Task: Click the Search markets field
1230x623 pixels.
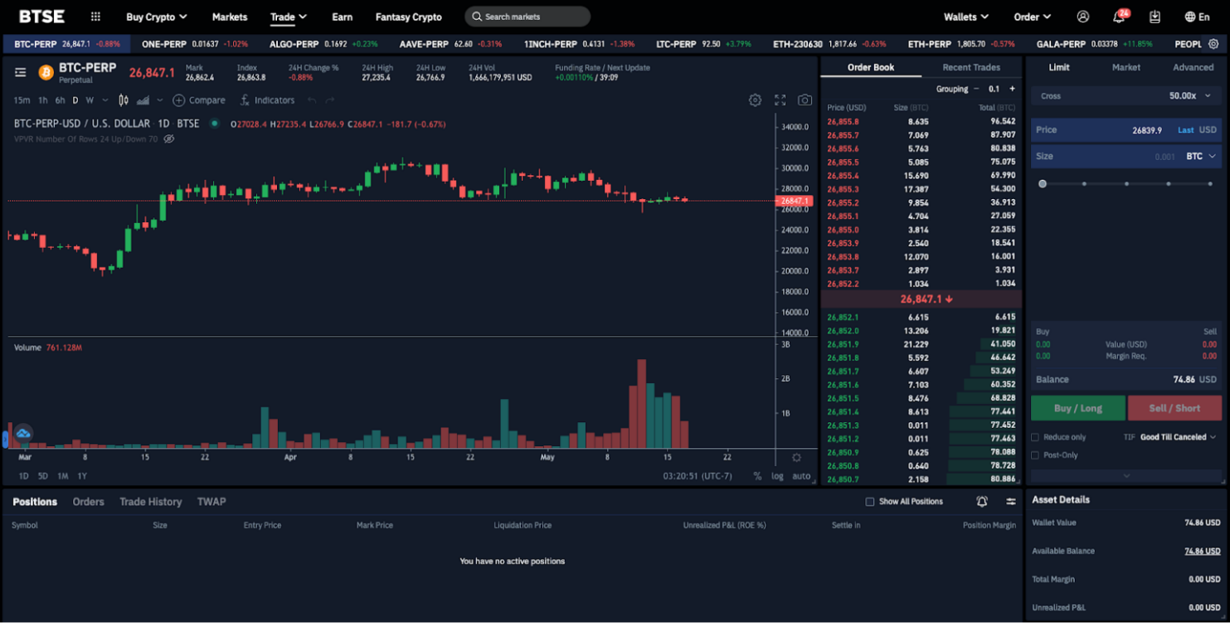Action: click(x=527, y=17)
